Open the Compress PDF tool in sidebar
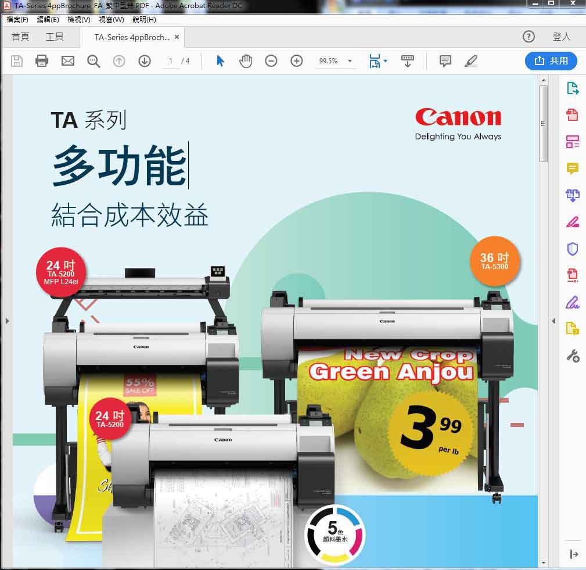 click(572, 275)
